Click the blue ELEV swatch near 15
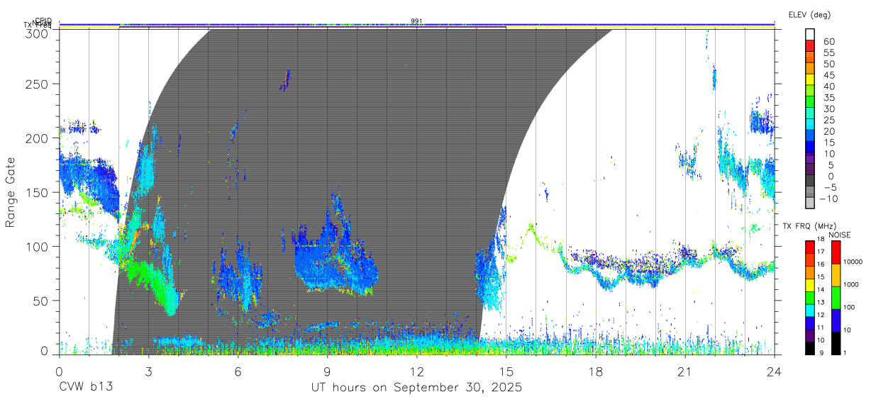Viewport: 871px width, 402px height. pyautogui.click(x=811, y=146)
